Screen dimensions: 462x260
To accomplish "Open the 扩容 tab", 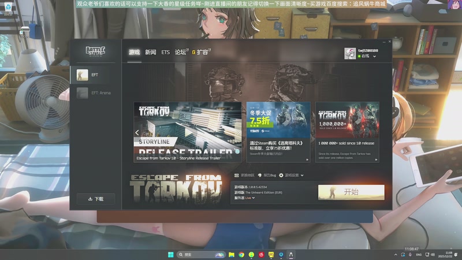I will [x=202, y=52].
